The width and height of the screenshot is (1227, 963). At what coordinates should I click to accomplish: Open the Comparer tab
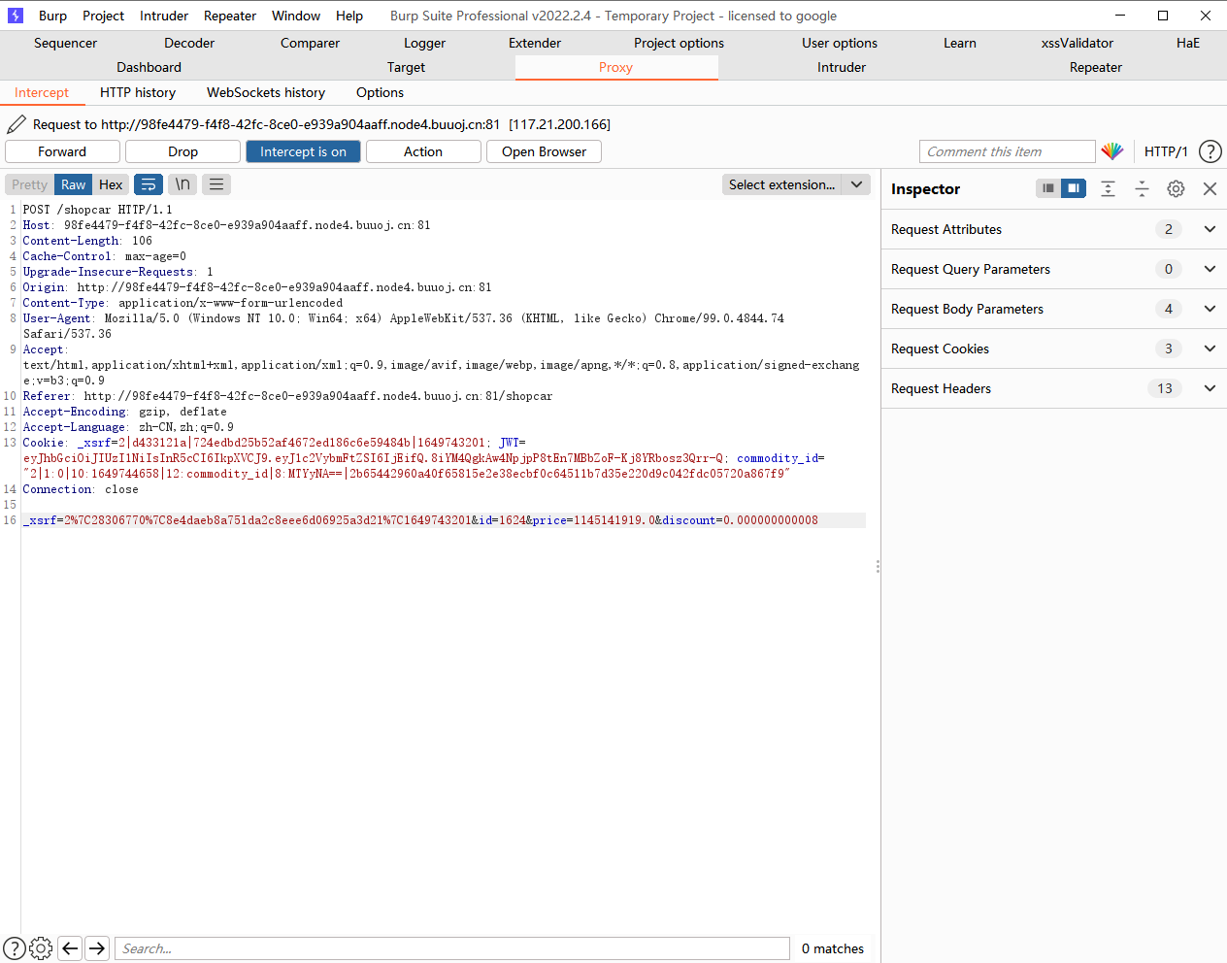[310, 43]
